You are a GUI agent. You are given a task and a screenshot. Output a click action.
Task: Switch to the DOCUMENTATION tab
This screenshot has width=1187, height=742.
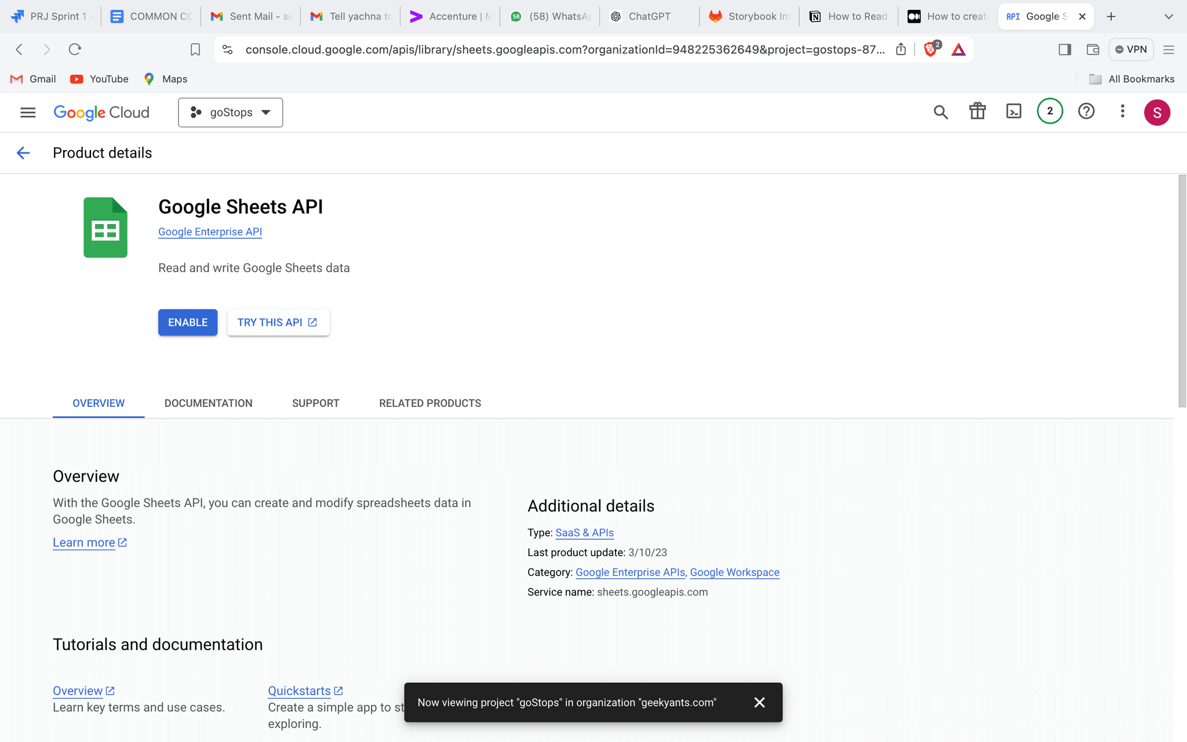[208, 403]
